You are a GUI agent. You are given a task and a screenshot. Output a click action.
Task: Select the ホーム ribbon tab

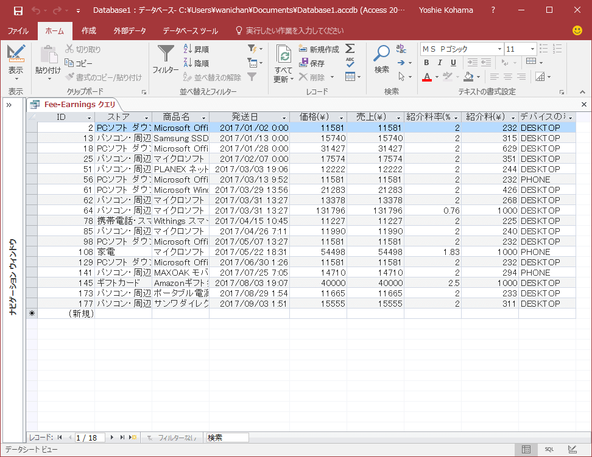pos(54,31)
